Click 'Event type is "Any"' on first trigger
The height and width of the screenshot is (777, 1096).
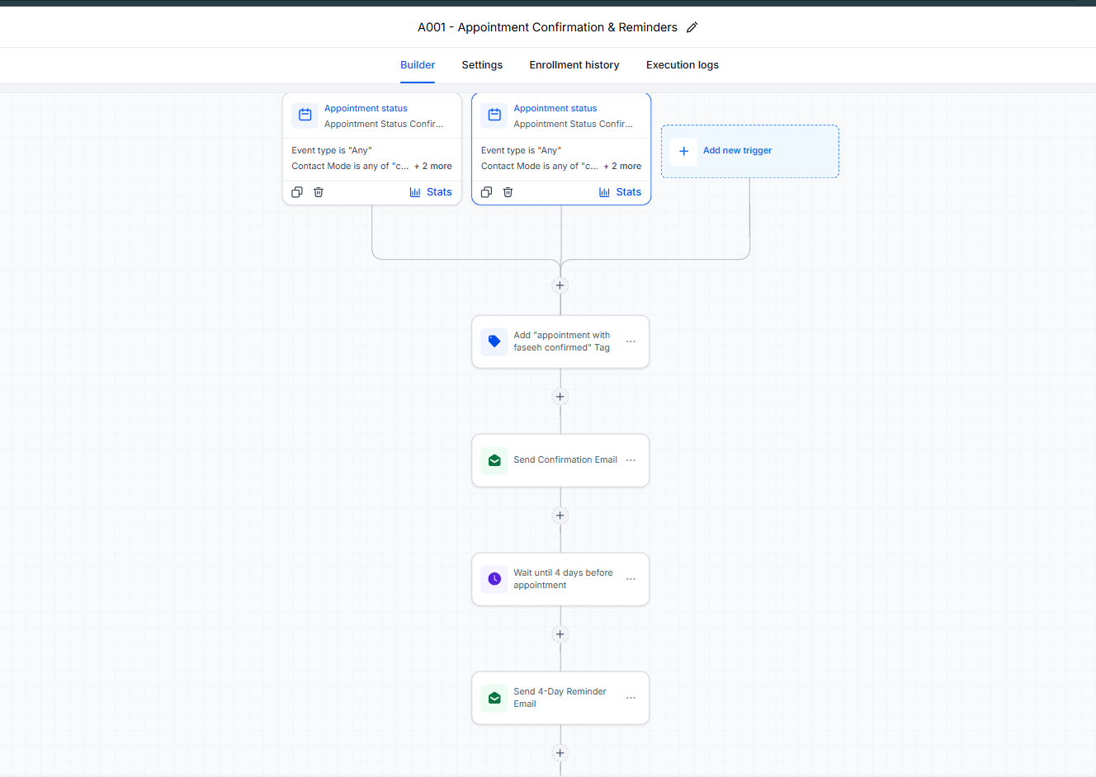pos(332,150)
